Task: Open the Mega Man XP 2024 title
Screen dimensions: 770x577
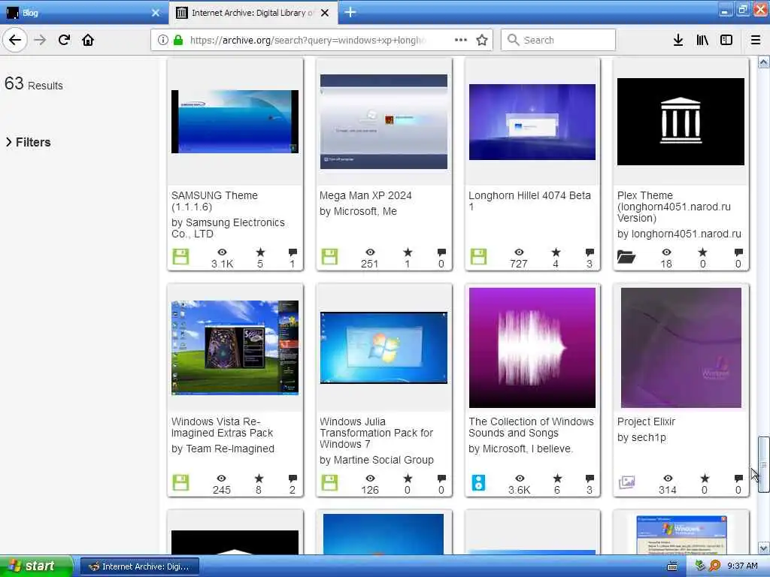Action: (x=365, y=195)
